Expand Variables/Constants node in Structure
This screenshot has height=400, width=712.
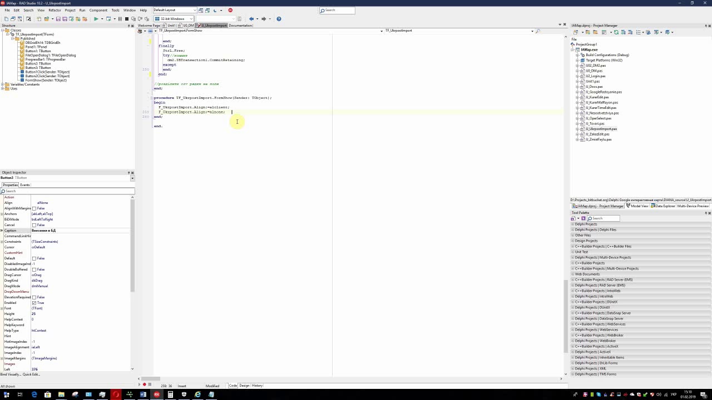[3, 84]
